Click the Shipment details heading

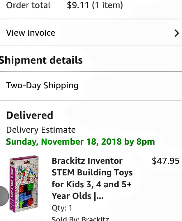(41, 60)
